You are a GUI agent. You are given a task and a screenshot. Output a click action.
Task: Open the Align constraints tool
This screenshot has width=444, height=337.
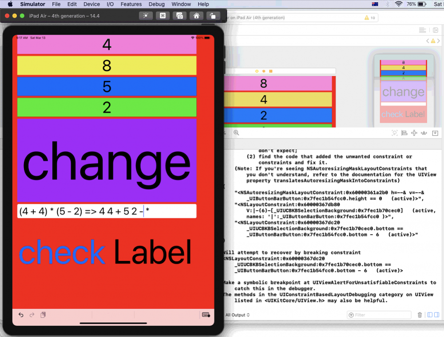click(x=404, y=133)
